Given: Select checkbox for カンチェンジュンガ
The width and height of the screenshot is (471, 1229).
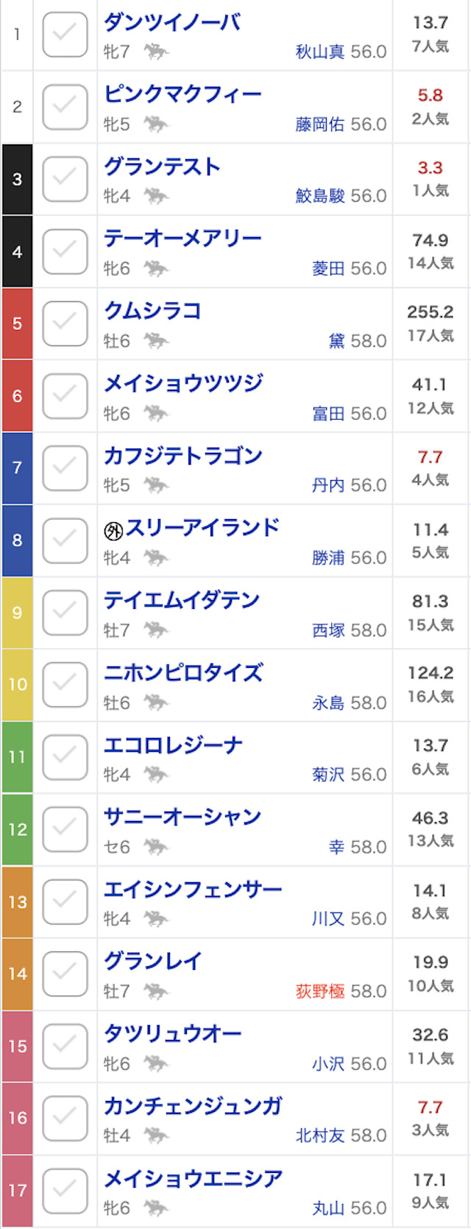Looking at the screenshot, I should [65, 1119].
